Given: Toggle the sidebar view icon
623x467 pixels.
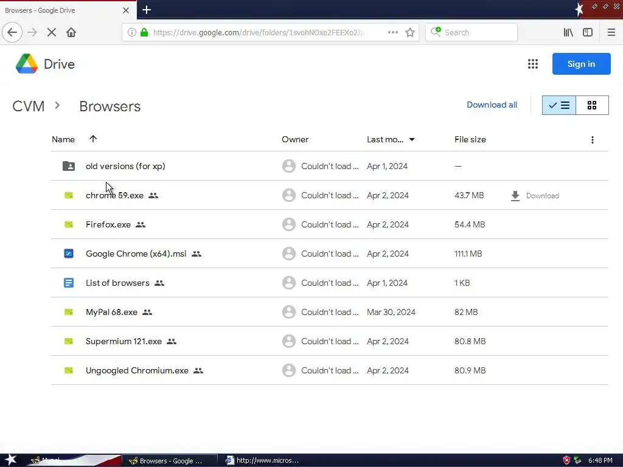Looking at the screenshot, I should [x=588, y=32].
